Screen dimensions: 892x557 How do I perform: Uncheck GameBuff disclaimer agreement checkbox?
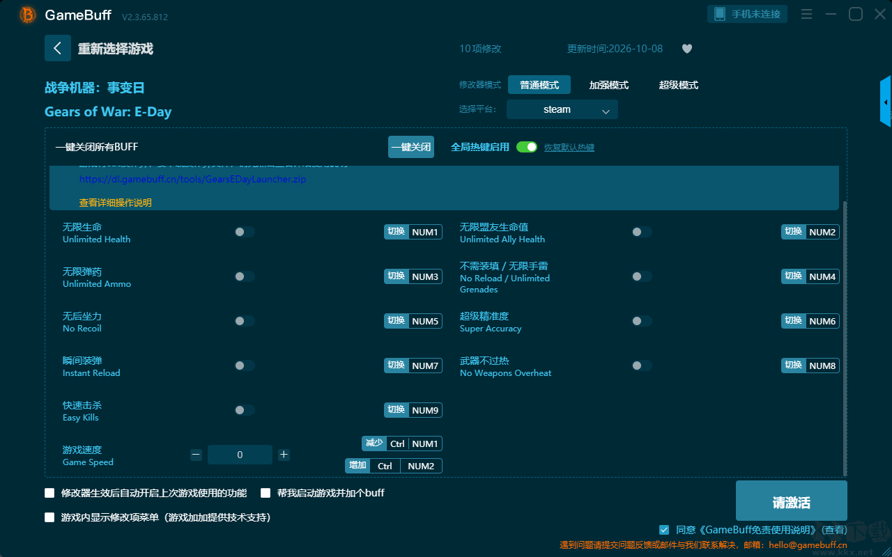[664, 530]
